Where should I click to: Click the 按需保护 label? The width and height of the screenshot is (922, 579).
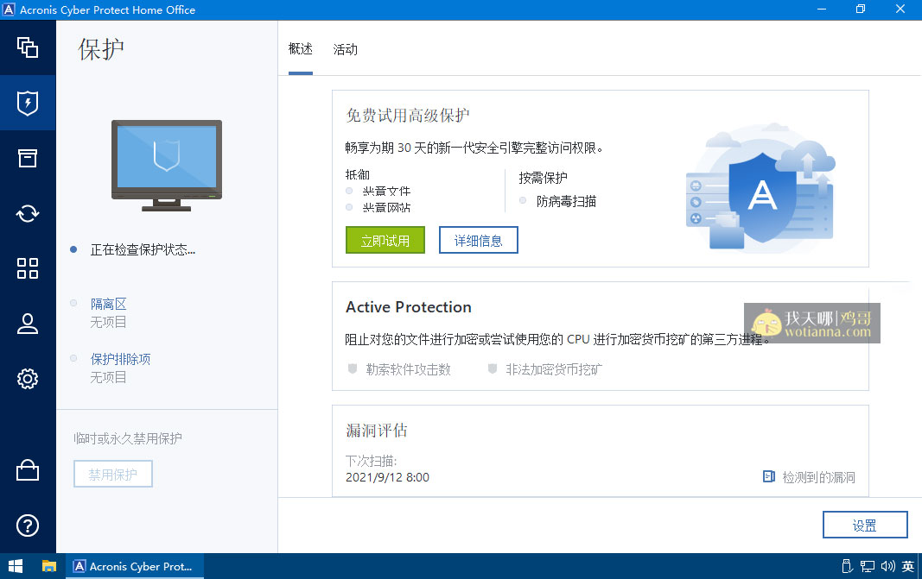click(x=543, y=178)
